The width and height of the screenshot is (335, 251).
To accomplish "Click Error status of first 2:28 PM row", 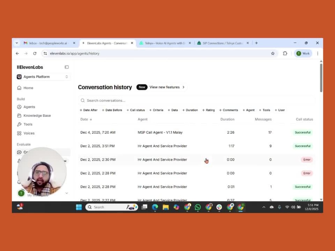I will (307, 173).
